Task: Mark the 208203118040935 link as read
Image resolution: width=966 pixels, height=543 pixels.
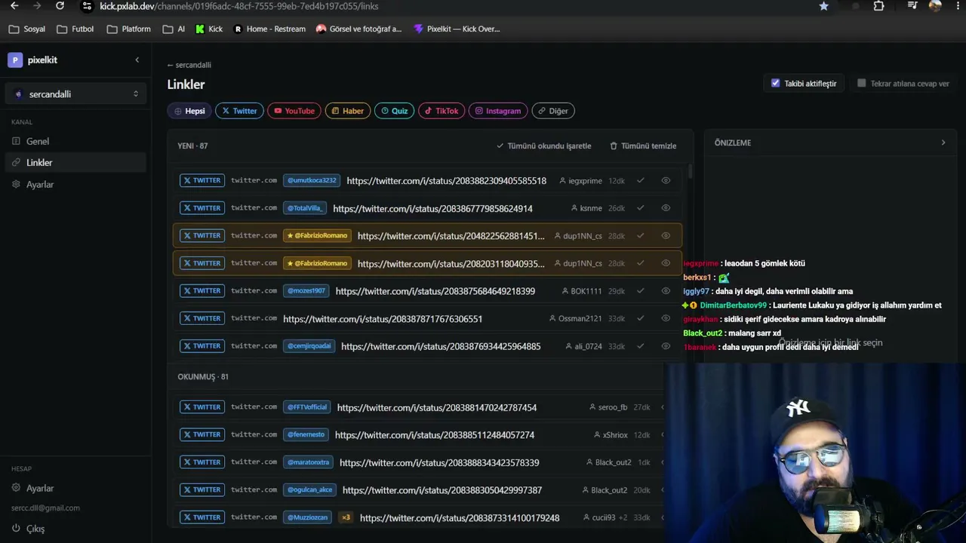Action: click(x=640, y=263)
